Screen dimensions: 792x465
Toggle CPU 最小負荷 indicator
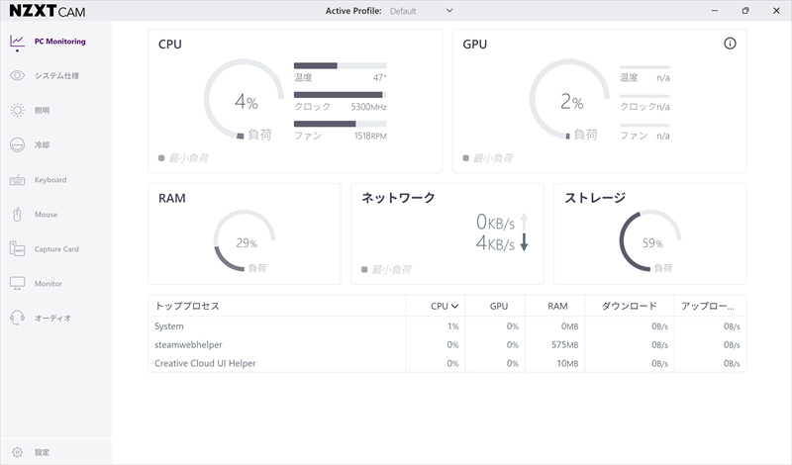(162, 158)
